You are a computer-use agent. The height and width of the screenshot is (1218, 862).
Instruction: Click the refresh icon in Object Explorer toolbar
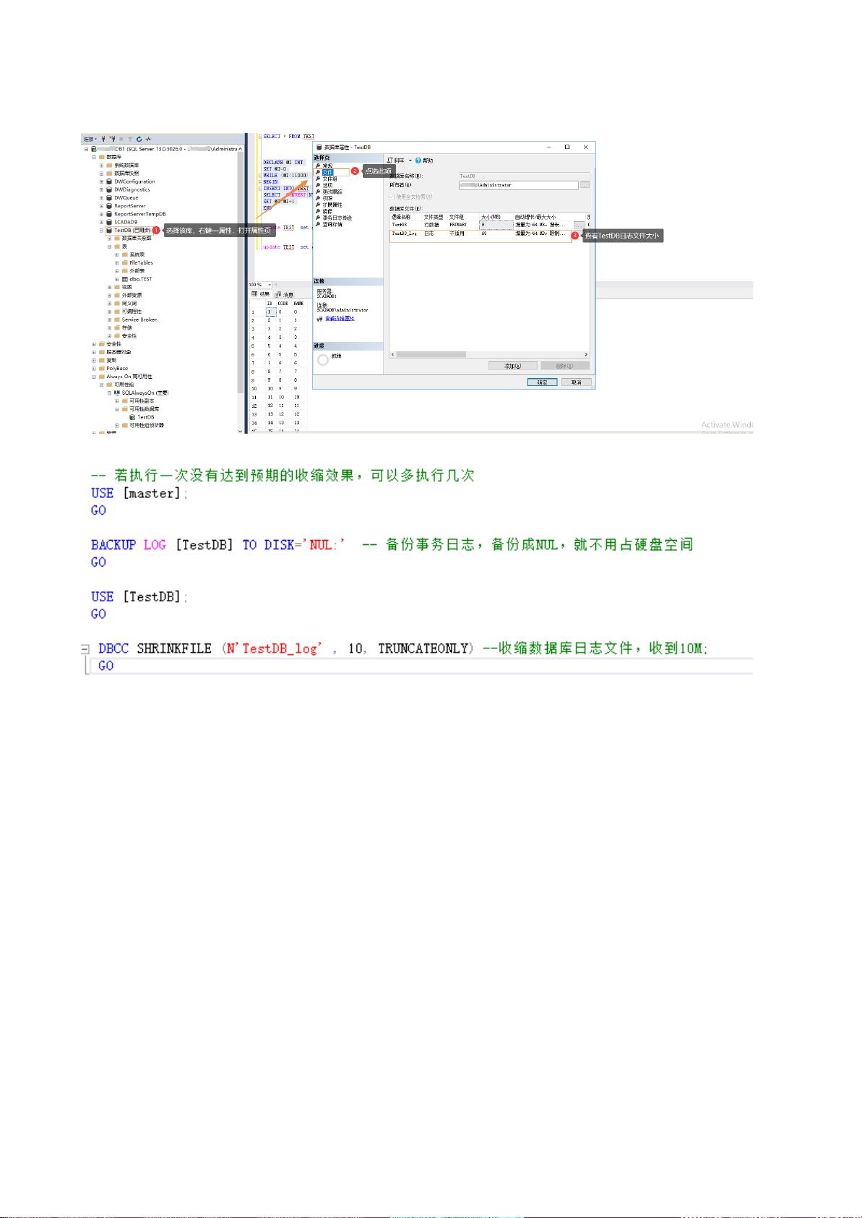click(x=139, y=139)
